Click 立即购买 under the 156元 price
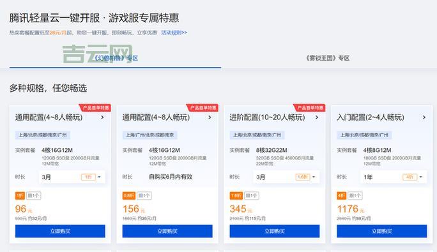Screen dimensions: 437x252 pyautogui.click(x=167, y=231)
